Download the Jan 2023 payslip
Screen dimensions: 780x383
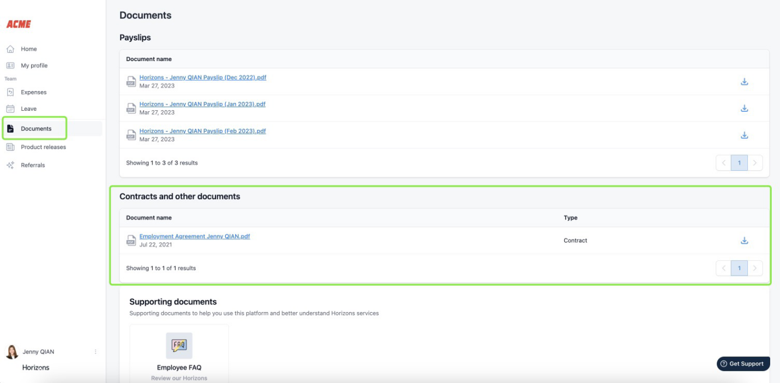[x=744, y=109]
